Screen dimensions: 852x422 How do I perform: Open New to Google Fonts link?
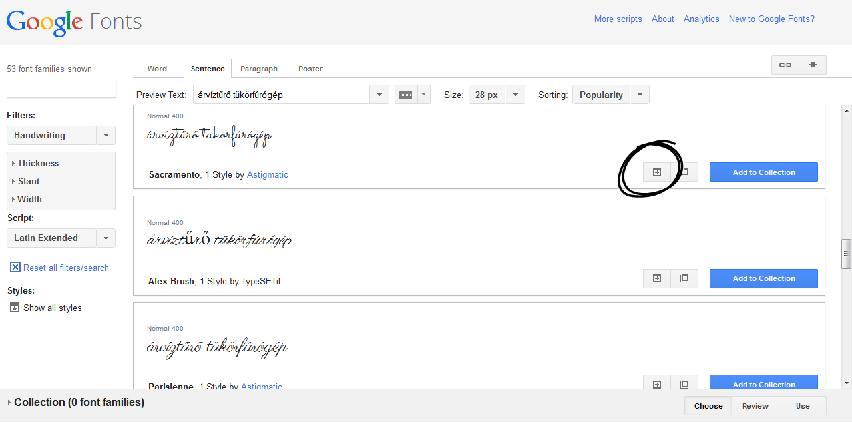click(x=771, y=19)
